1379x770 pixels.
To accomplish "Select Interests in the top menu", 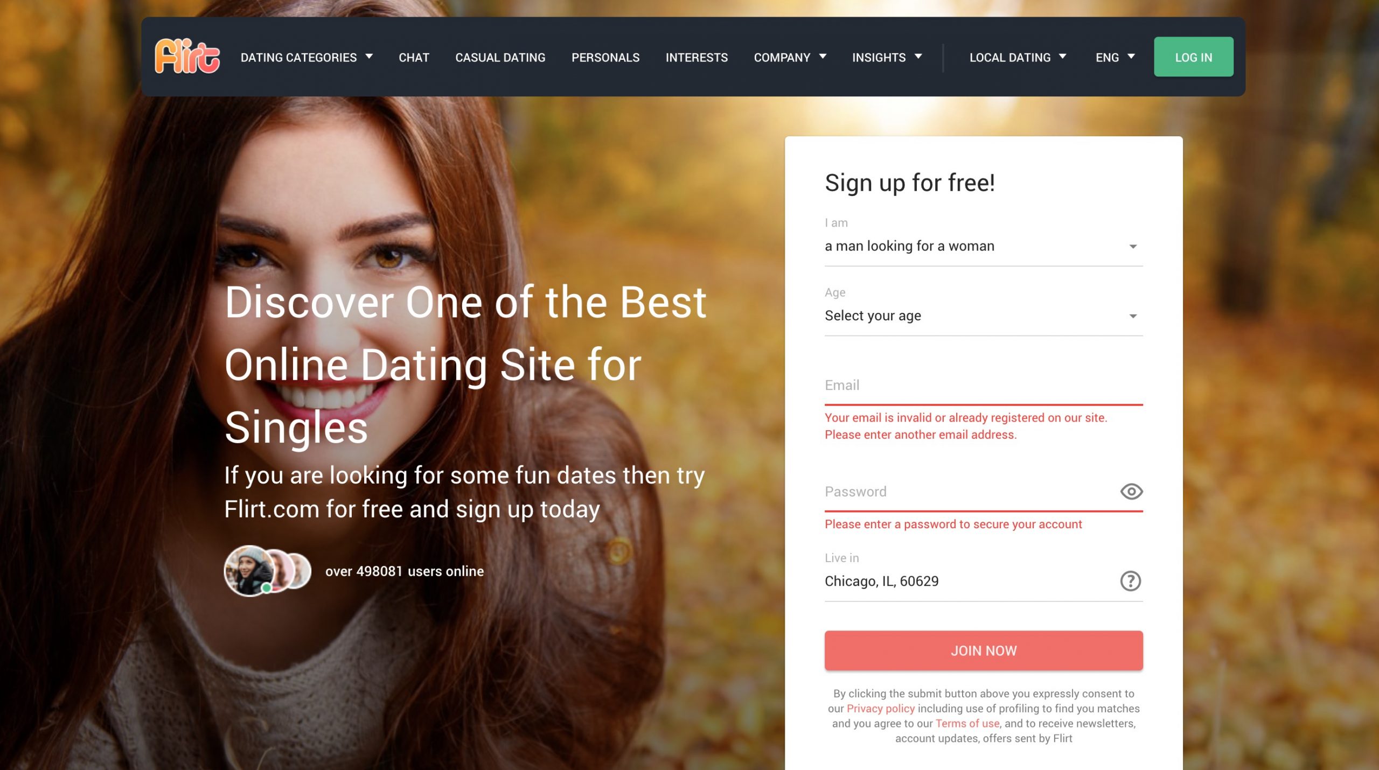I will [x=696, y=57].
